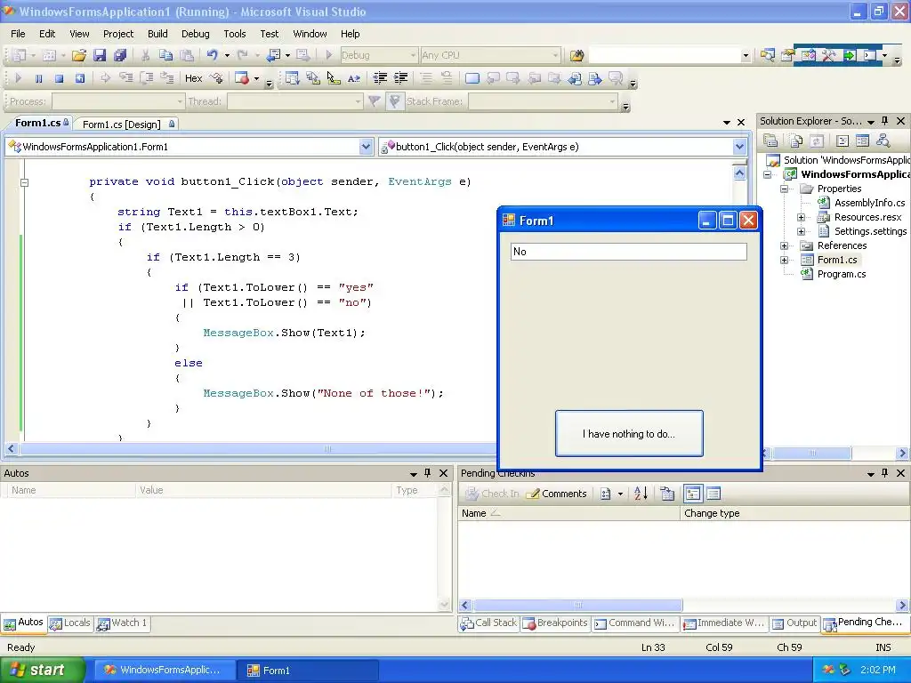Switch to Form1 taskbar button
This screenshot has width=911, height=683.
click(x=307, y=671)
